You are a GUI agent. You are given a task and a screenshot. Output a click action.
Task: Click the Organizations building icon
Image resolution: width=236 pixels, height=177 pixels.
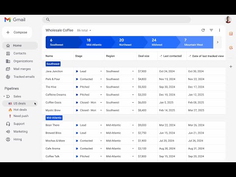tap(8, 61)
